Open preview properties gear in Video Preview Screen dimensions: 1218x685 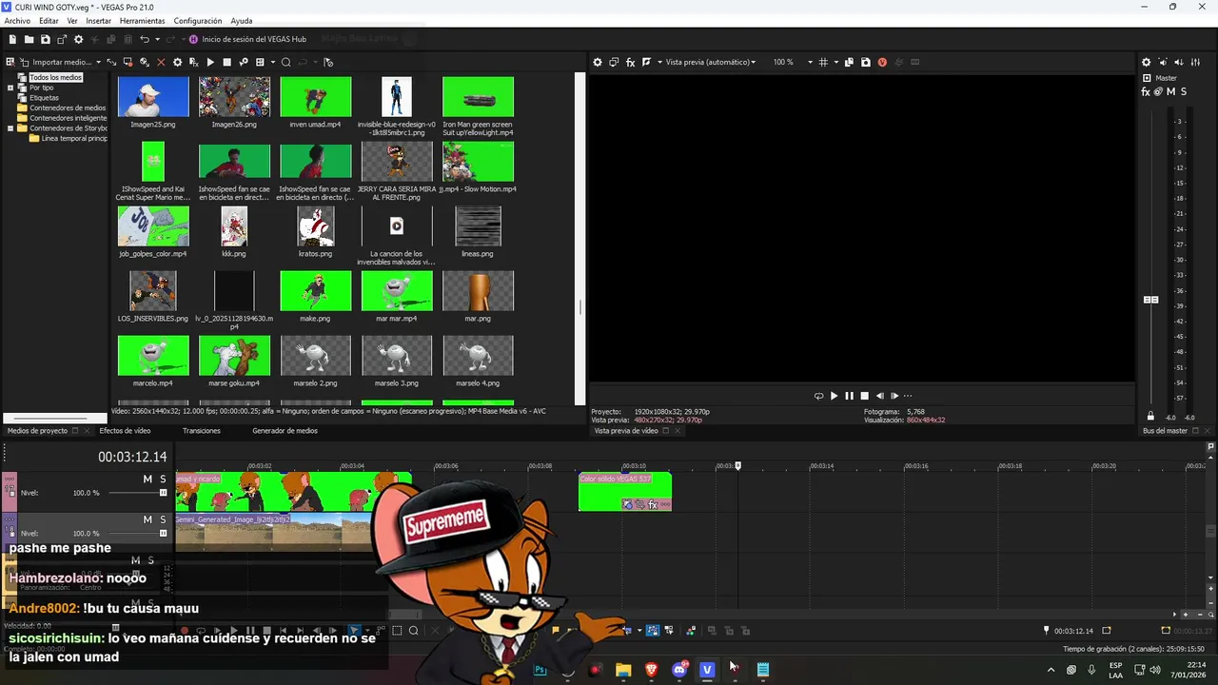pos(598,62)
